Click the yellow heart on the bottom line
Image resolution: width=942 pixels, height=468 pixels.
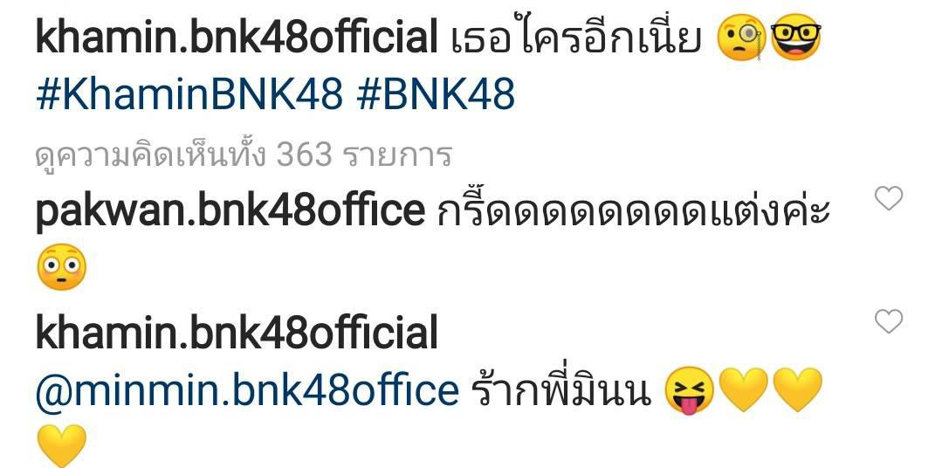[x=61, y=446]
